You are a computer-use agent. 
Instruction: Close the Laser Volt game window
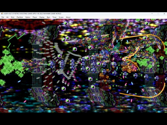[164, 14]
